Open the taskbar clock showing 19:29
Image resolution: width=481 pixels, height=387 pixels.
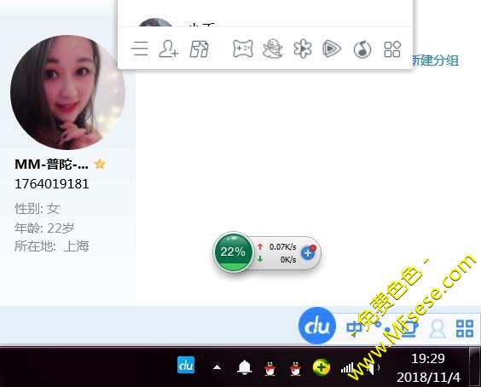[x=428, y=367]
